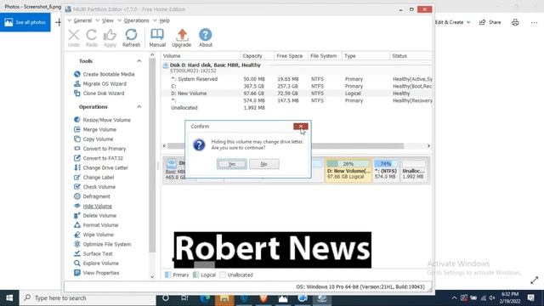Open Task View on taskbar
The height and width of the screenshot is (306, 544).
184,298
